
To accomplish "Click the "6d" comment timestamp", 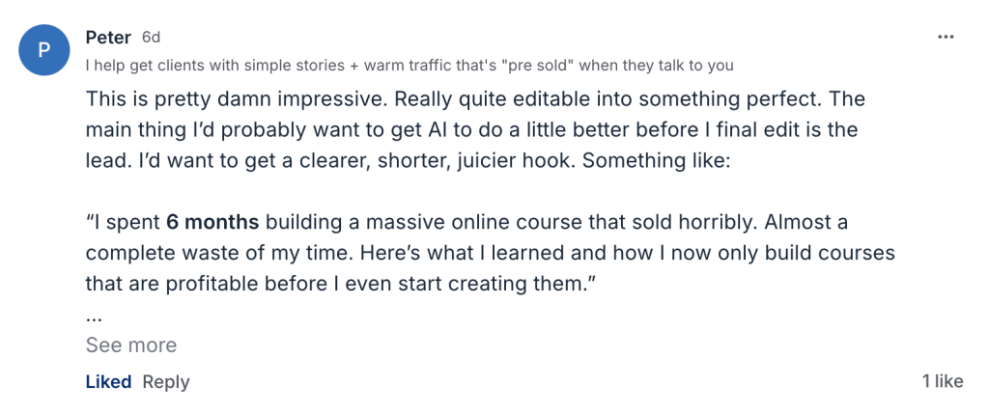I will coord(151,38).
